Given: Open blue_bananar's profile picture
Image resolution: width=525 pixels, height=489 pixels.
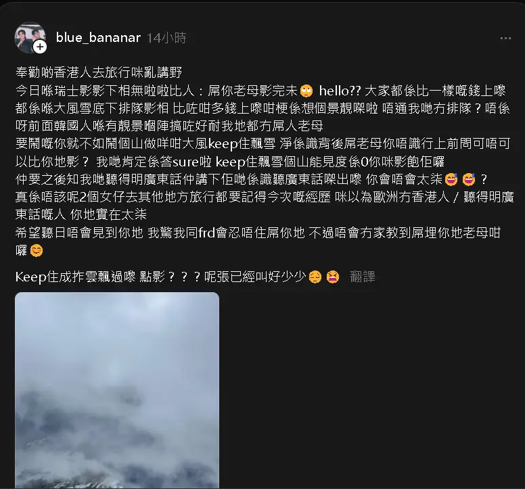Looking at the screenshot, I should pos(30,38).
